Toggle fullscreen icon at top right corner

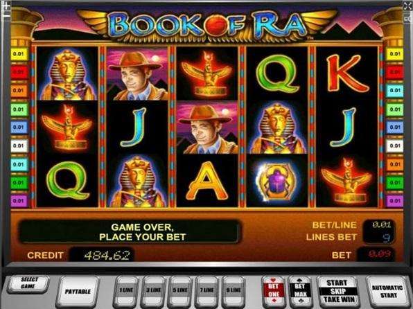[x=407, y=6]
